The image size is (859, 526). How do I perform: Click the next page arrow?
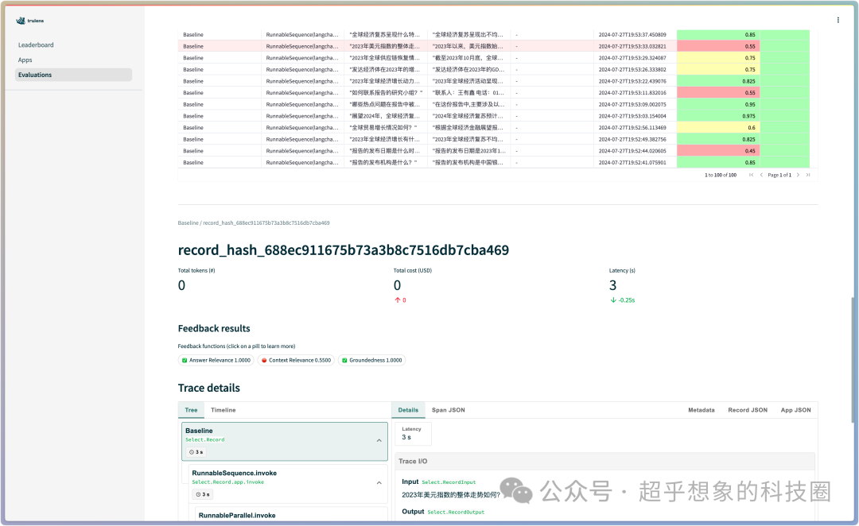[x=798, y=174]
